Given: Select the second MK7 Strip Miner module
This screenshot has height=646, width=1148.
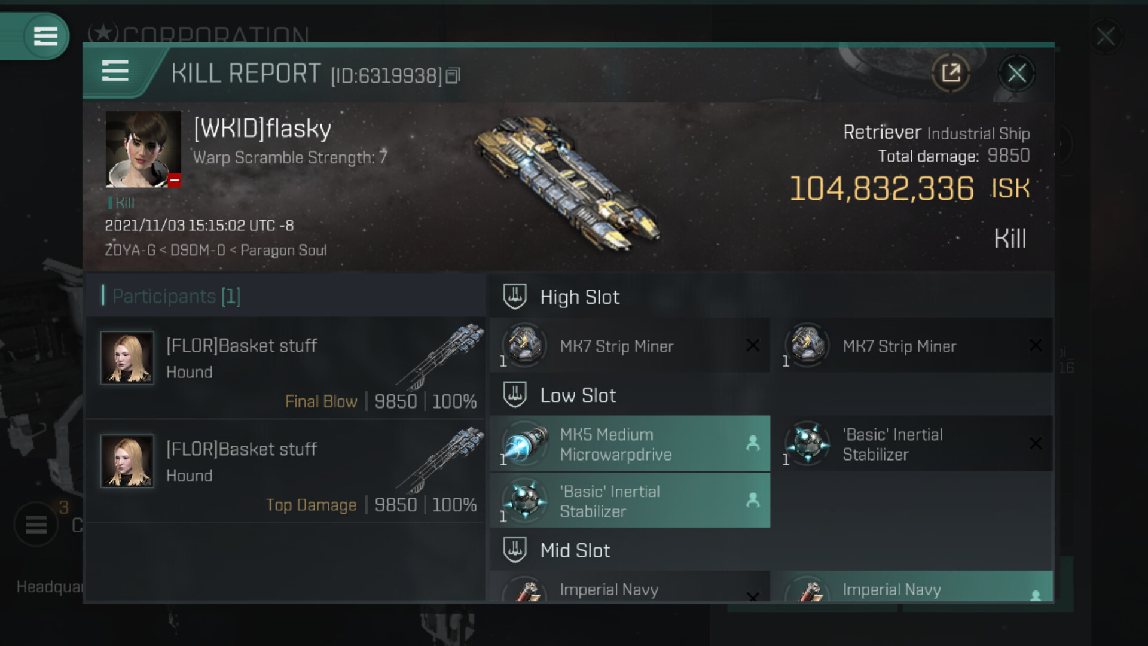Looking at the screenshot, I should coord(912,346).
